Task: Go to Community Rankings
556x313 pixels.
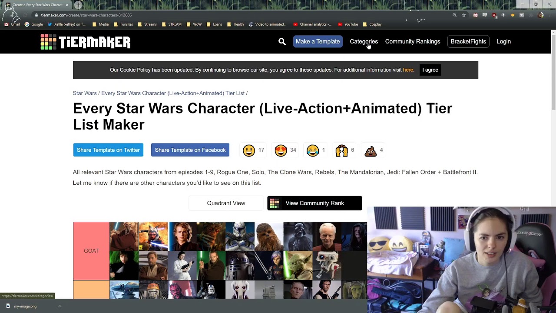Action: pyautogui.click(x=413, y=41)
